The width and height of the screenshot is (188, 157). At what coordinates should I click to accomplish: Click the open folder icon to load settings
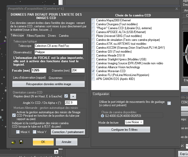click(x=14, y=142)
